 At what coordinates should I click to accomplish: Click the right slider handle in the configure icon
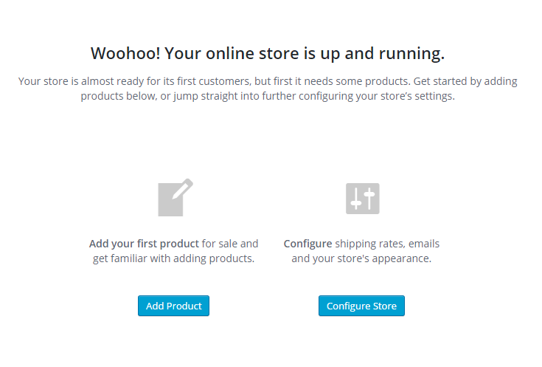tap(369, 194)
